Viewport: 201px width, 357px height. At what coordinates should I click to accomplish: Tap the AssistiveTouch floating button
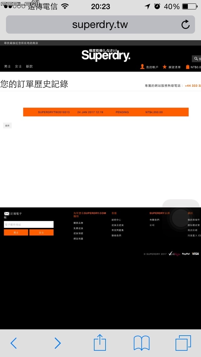181,218
